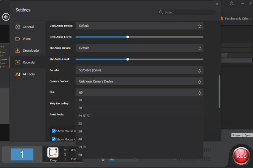Toggle the aspect ratio lock icon
Viewport: 253px width, 168px height.
coord(65,155)
